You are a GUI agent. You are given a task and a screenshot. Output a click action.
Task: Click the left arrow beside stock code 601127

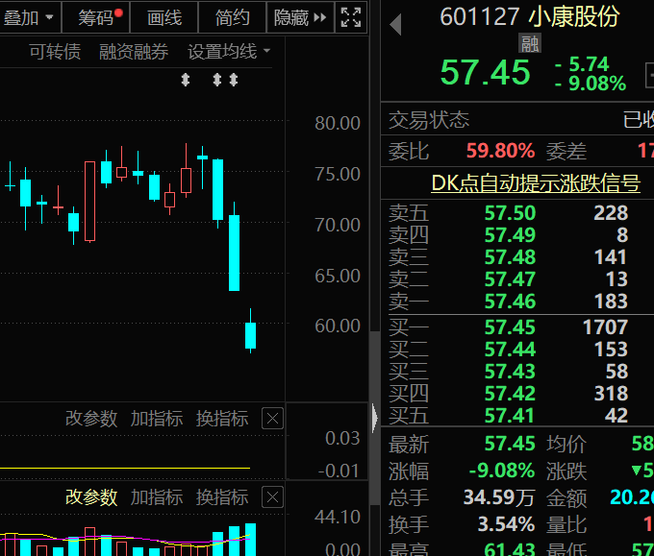395,24
